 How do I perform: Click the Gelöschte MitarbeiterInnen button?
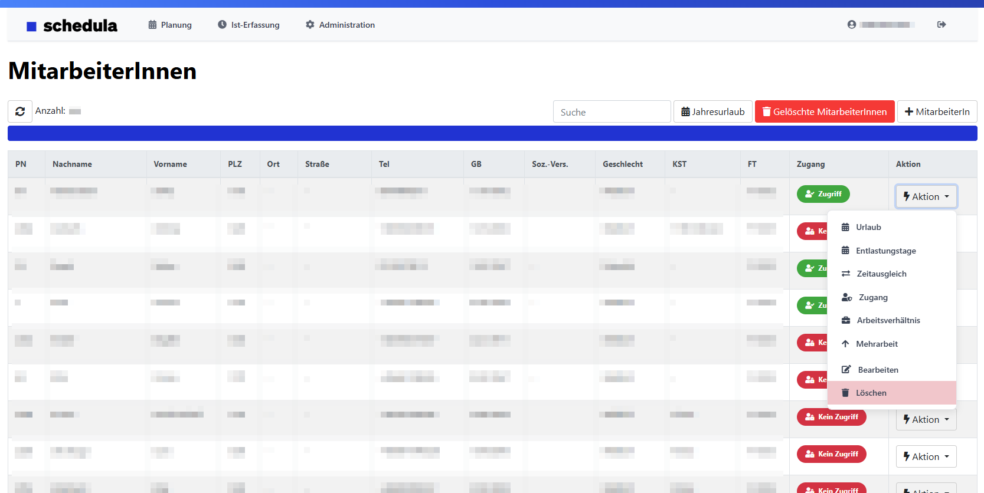824,112
